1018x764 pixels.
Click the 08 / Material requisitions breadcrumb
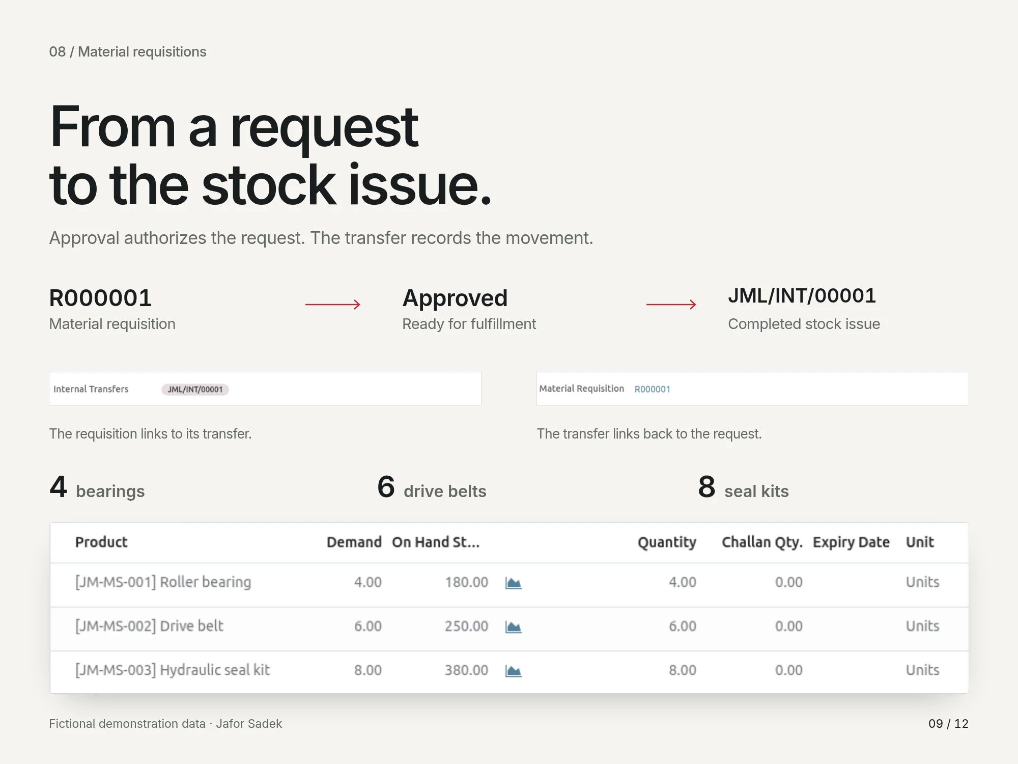(127, 52)
